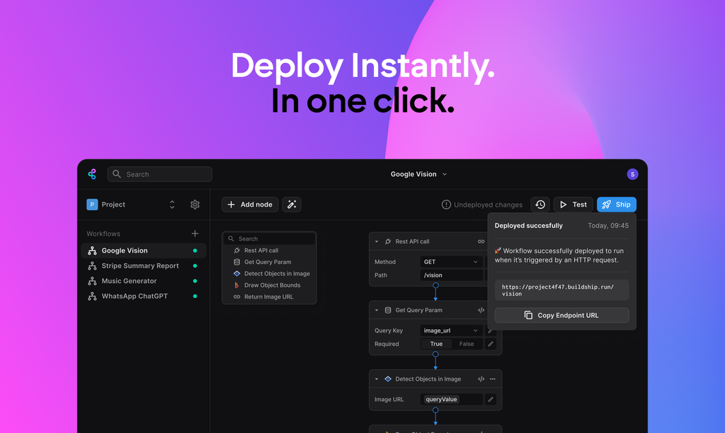The image size is (725, 433).
Task: Click the Undeployed changes warning icon
Action: (446, 204)
